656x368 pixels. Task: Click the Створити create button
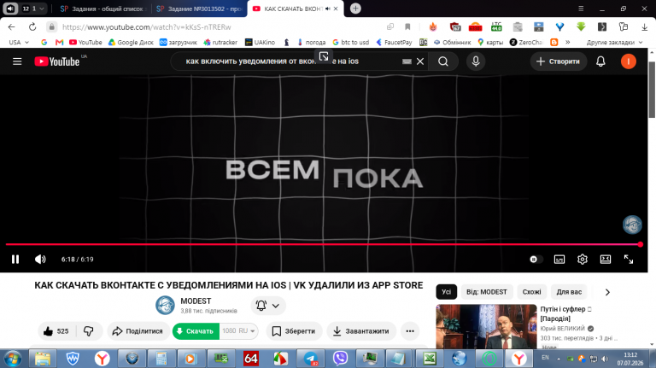(x=558, y=61)
